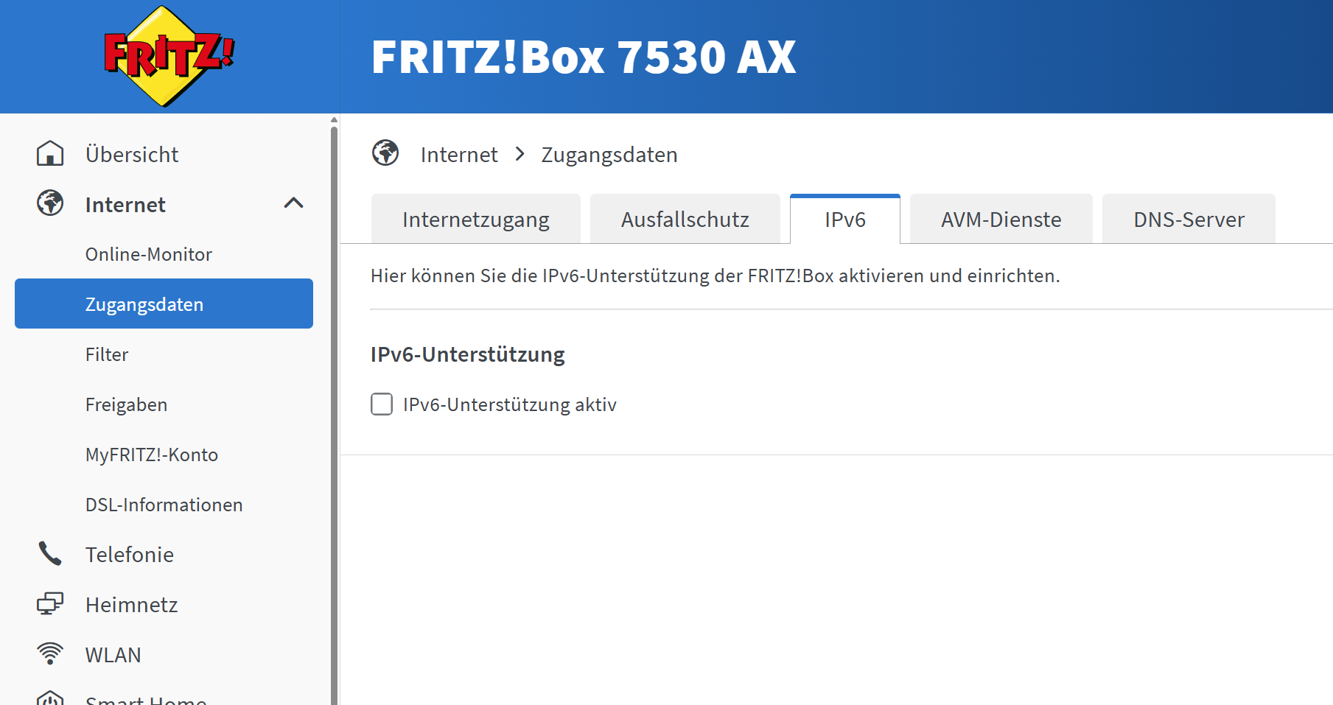Select Filter in the Internet submenu
Screen dimensions: 1333x705
click(x=107, y=354)
